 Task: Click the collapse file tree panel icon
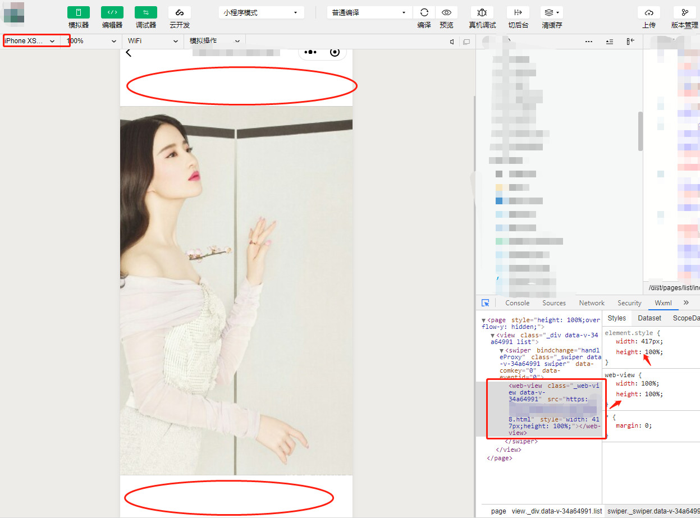click(x=630, y=42)
